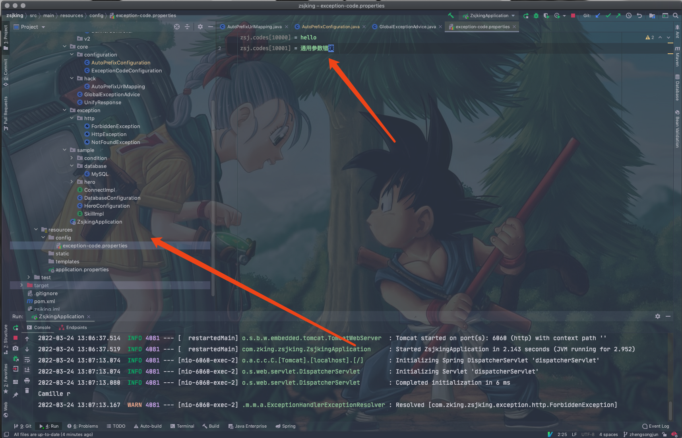This screenshot has height=438, width=682.
Task: Collapse all in the Project panel
Action: click(x=187, y=27)
